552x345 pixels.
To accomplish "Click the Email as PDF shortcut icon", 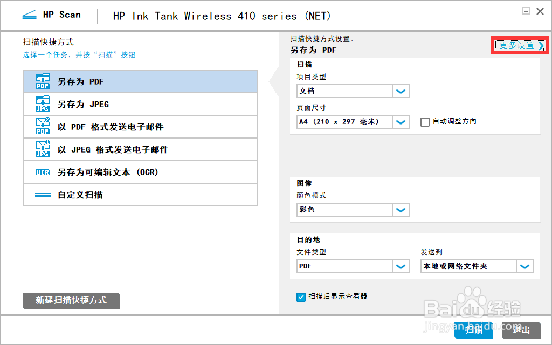I will [x=42, y=127].
